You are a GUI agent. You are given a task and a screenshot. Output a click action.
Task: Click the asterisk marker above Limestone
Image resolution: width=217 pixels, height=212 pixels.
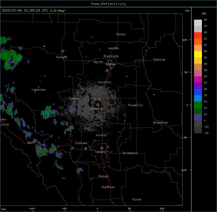(39, 87)
